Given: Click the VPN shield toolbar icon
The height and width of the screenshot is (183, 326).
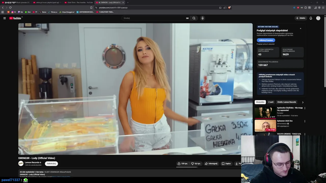Looking at the screenshot, I should [x=319, y=8].
